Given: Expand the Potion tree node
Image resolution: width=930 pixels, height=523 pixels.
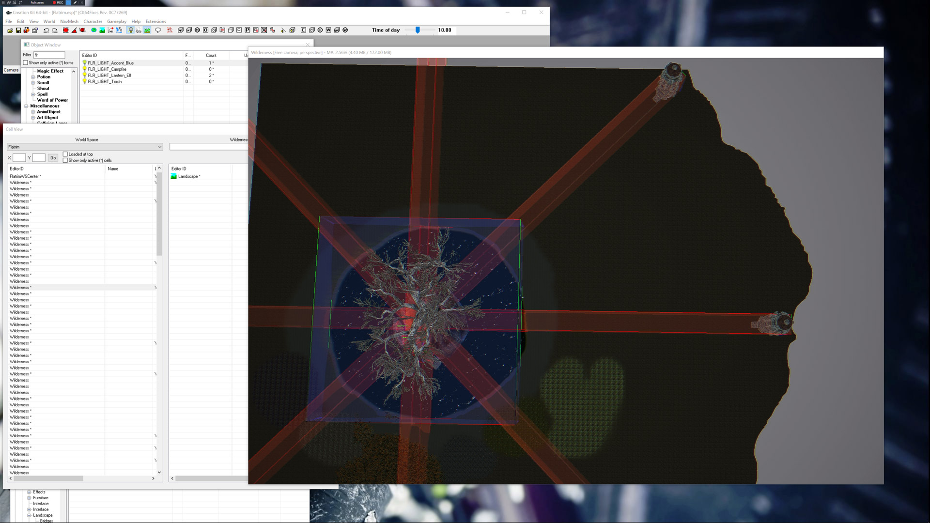Looking at the screenshot, I should 33,77.
